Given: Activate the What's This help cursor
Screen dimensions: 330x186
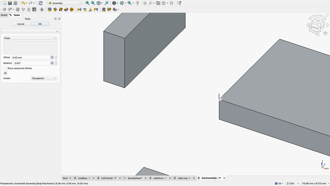Looking at the screenshot, I should click(x=179, y=3).
